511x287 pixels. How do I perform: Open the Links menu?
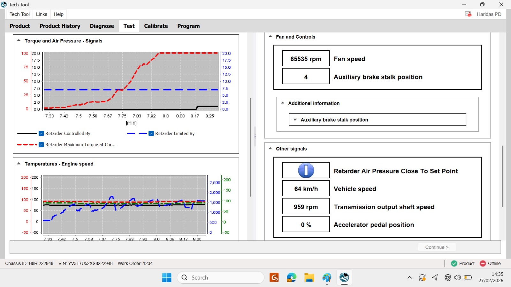(42, 14)
